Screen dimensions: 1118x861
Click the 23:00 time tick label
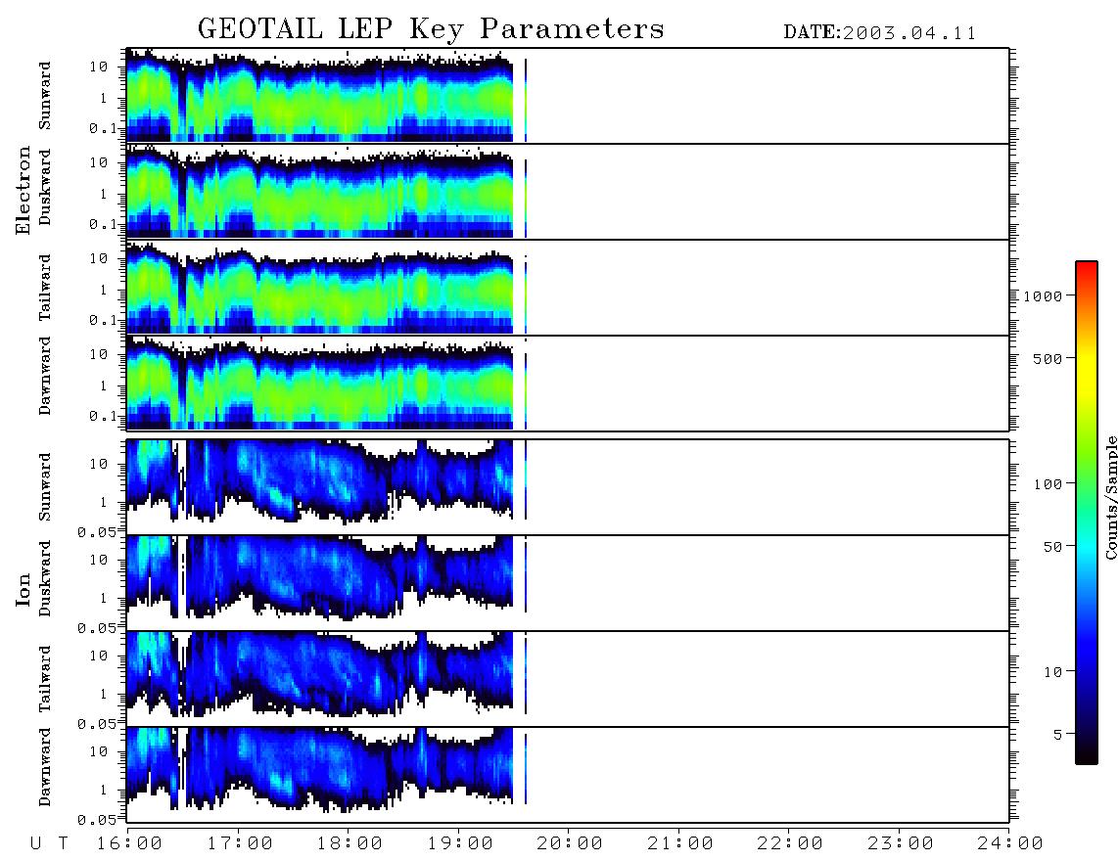[x=901, y=844]
